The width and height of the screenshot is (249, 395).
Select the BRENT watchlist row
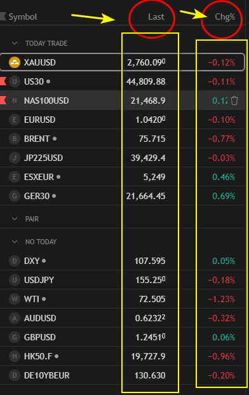coord(122,139)
